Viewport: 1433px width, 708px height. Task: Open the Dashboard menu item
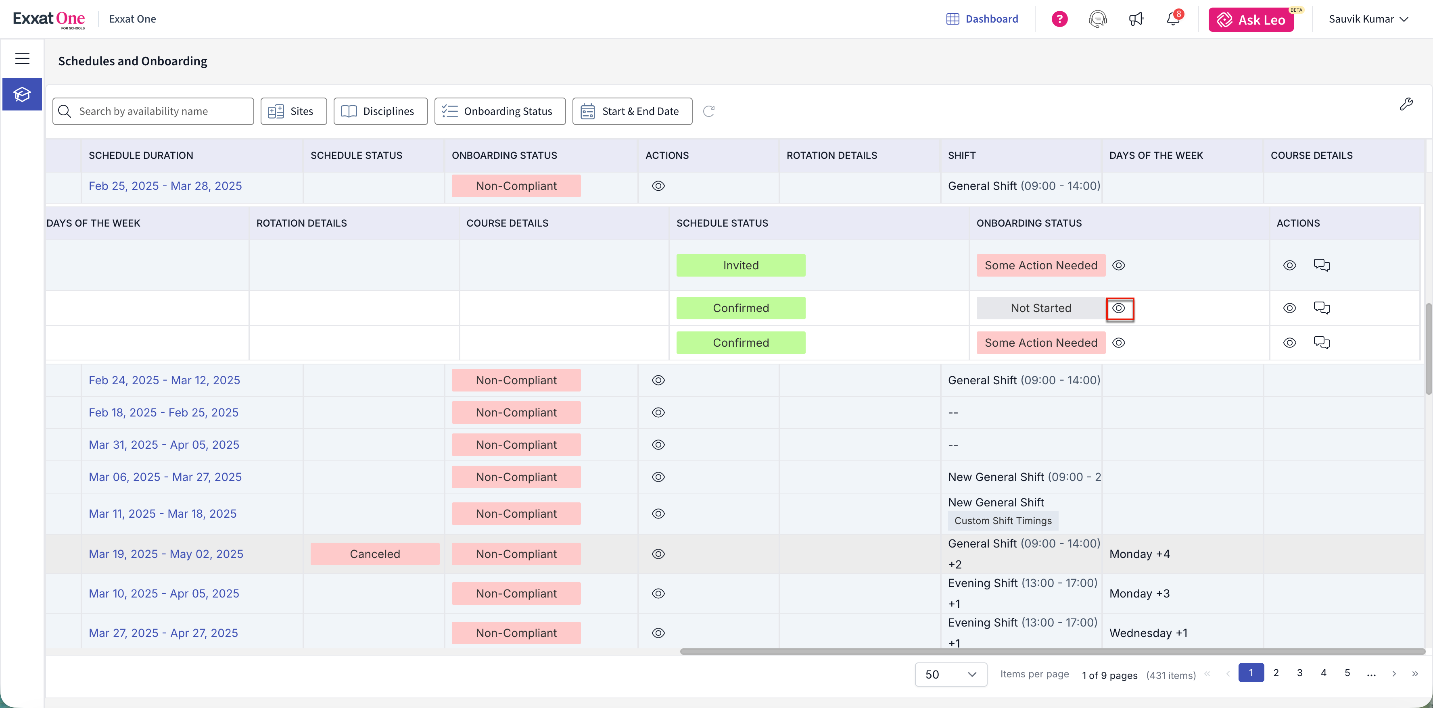pyautogui.click(x=982, y=19)
